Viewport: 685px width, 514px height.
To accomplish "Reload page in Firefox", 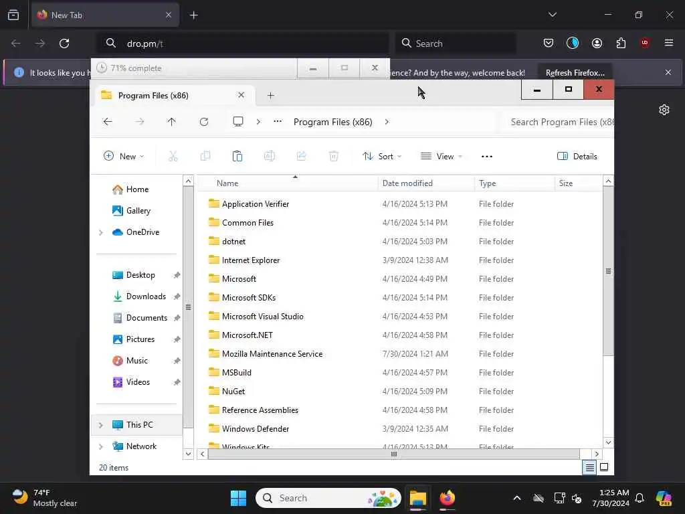I will click(x=64, y=44).
